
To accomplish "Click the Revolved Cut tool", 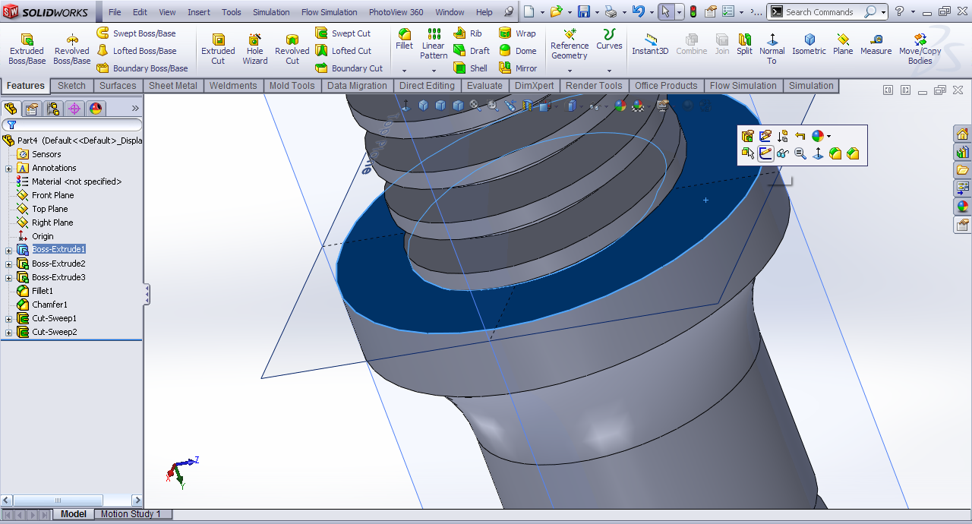I will pyautogui.click(x=292, y=49).
